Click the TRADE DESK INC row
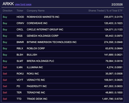This screenshot has width=129, height=103. point(63,99)
